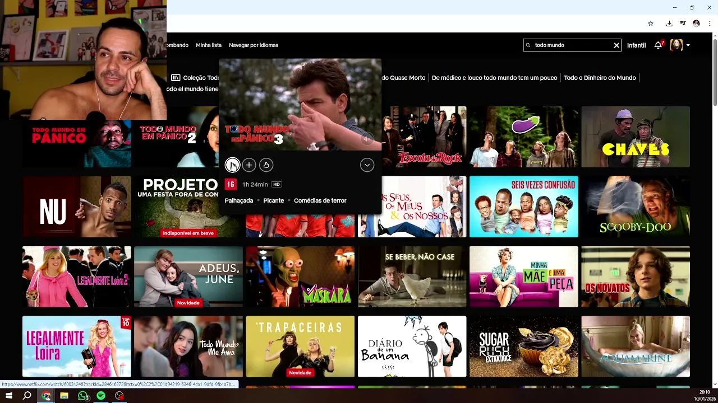Open 'Todo o Dinheiro do Mundo' suggestion
This screenshot has height=403, width=718.
point(600,78)
